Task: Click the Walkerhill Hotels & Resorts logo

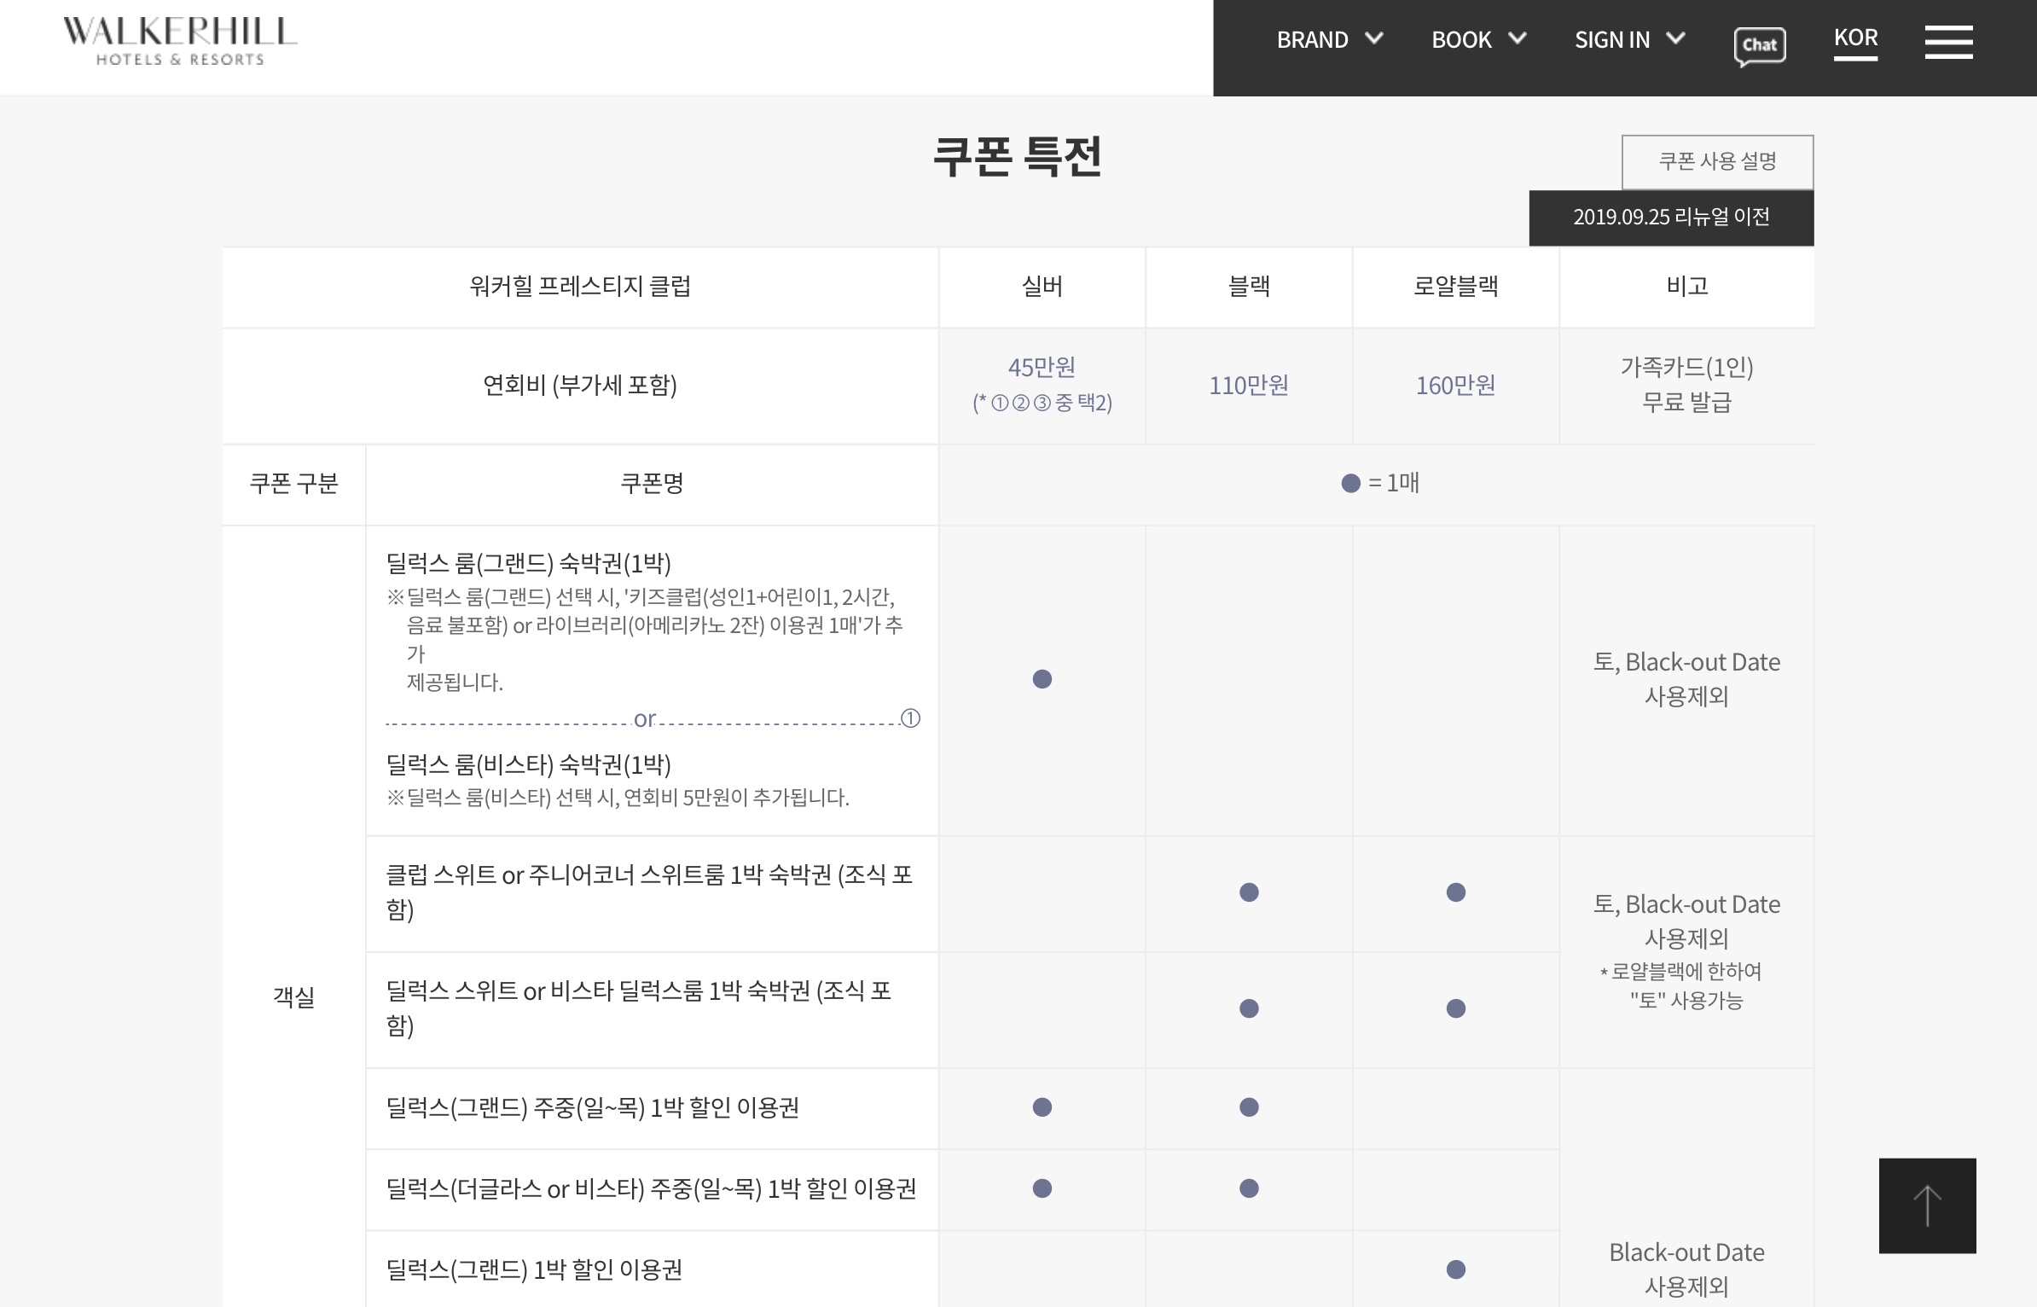Action: coord(180,41)
